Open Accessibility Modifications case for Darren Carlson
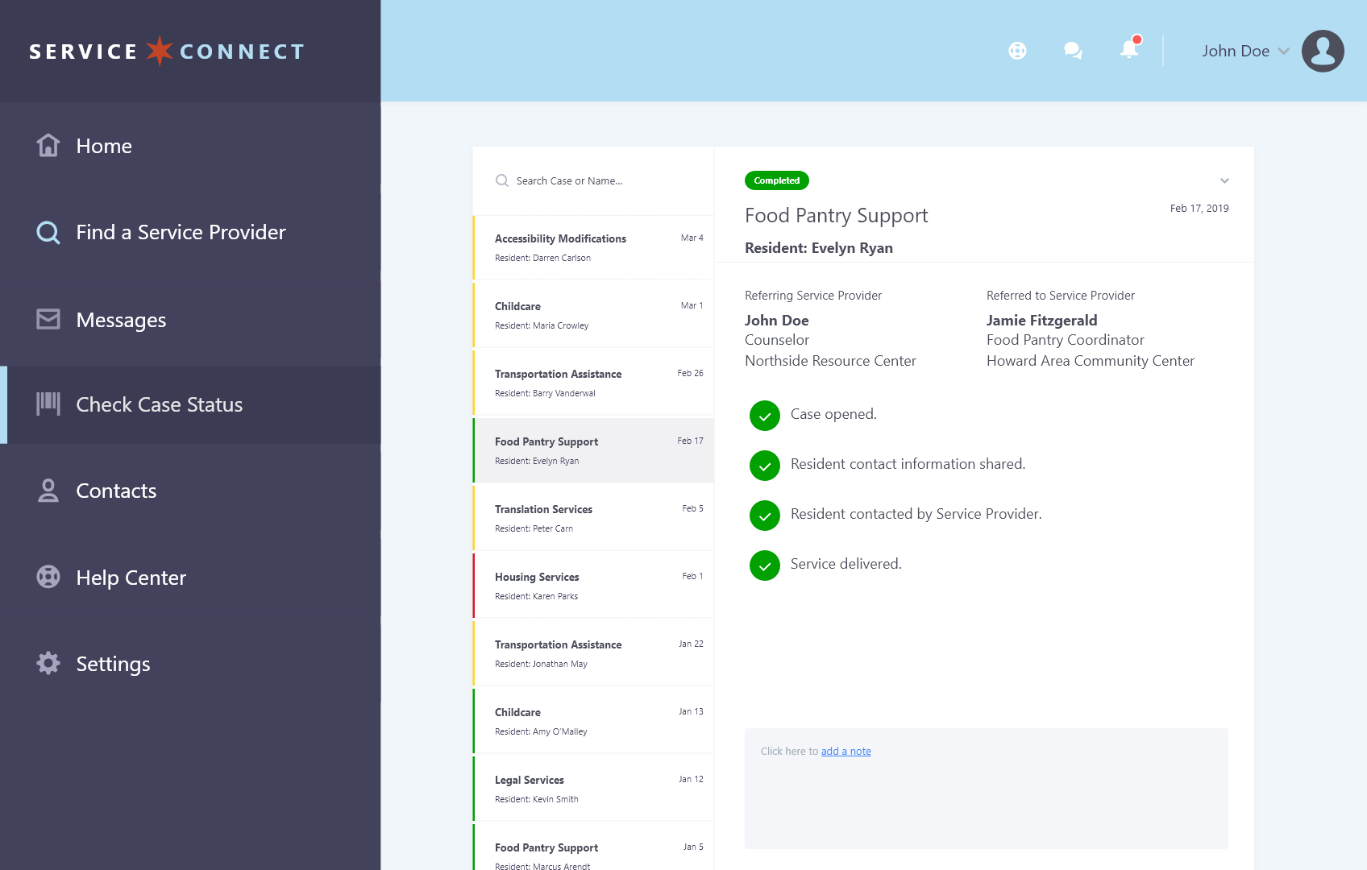This screenshot has width=1367, height=870. click(x=593, y=248)
